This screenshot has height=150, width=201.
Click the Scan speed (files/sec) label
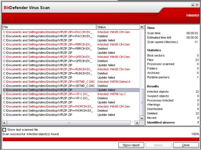(x=163, y=42)
